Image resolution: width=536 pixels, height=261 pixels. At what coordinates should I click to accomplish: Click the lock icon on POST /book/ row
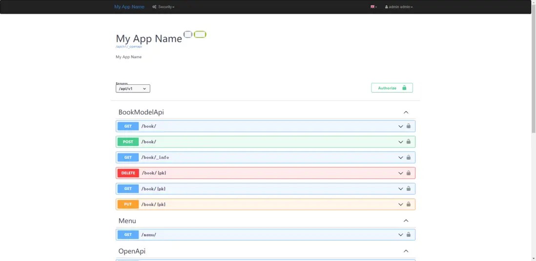pos(409,142)
